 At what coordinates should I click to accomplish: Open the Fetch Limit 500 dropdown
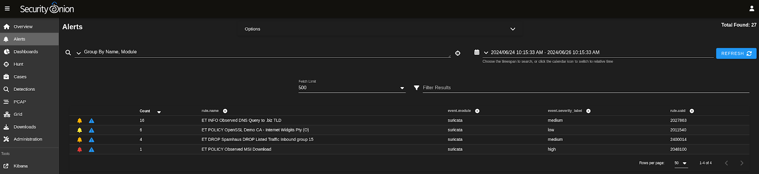pyautogui.click(x=352, y=87)
